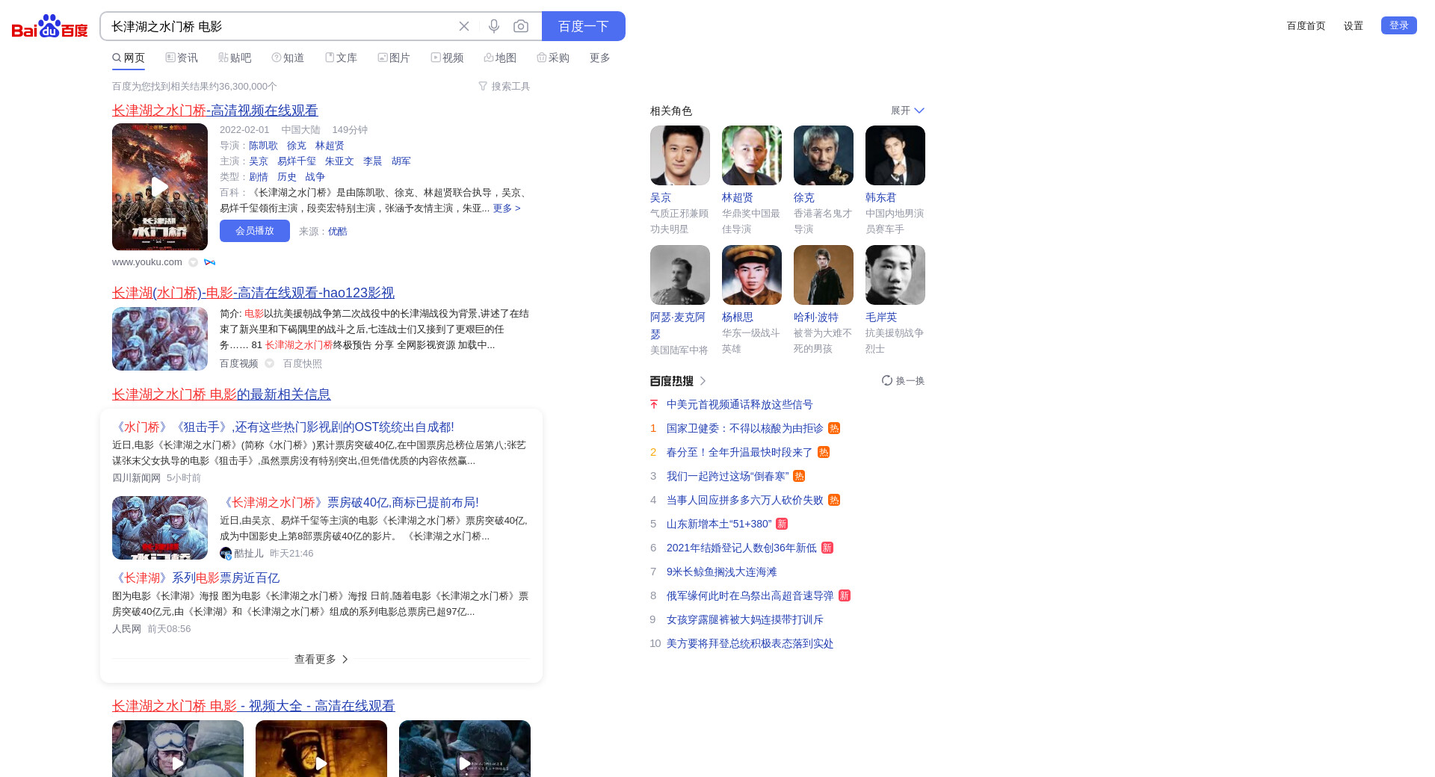Switch to the 视频 tab

[x=447, y=58]
